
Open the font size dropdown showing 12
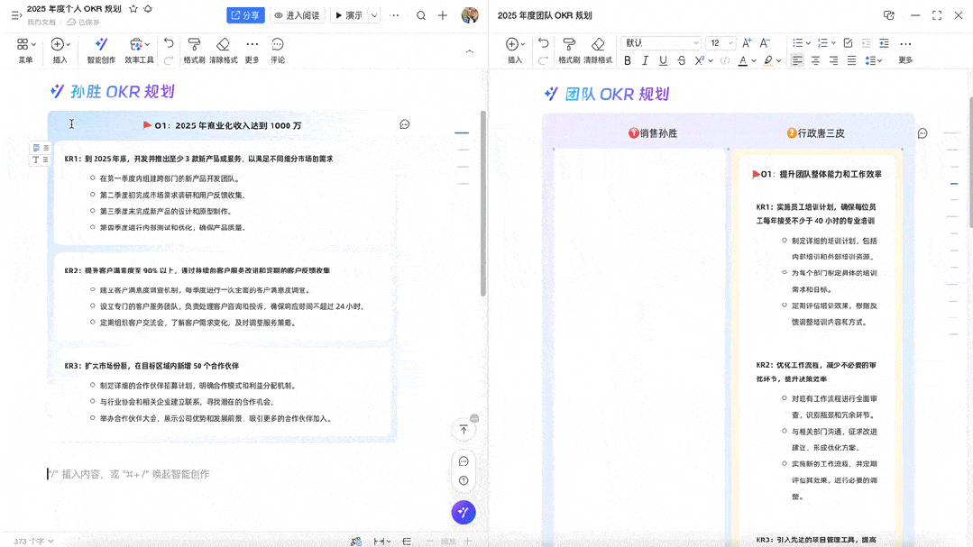click(x=721, y=43)
